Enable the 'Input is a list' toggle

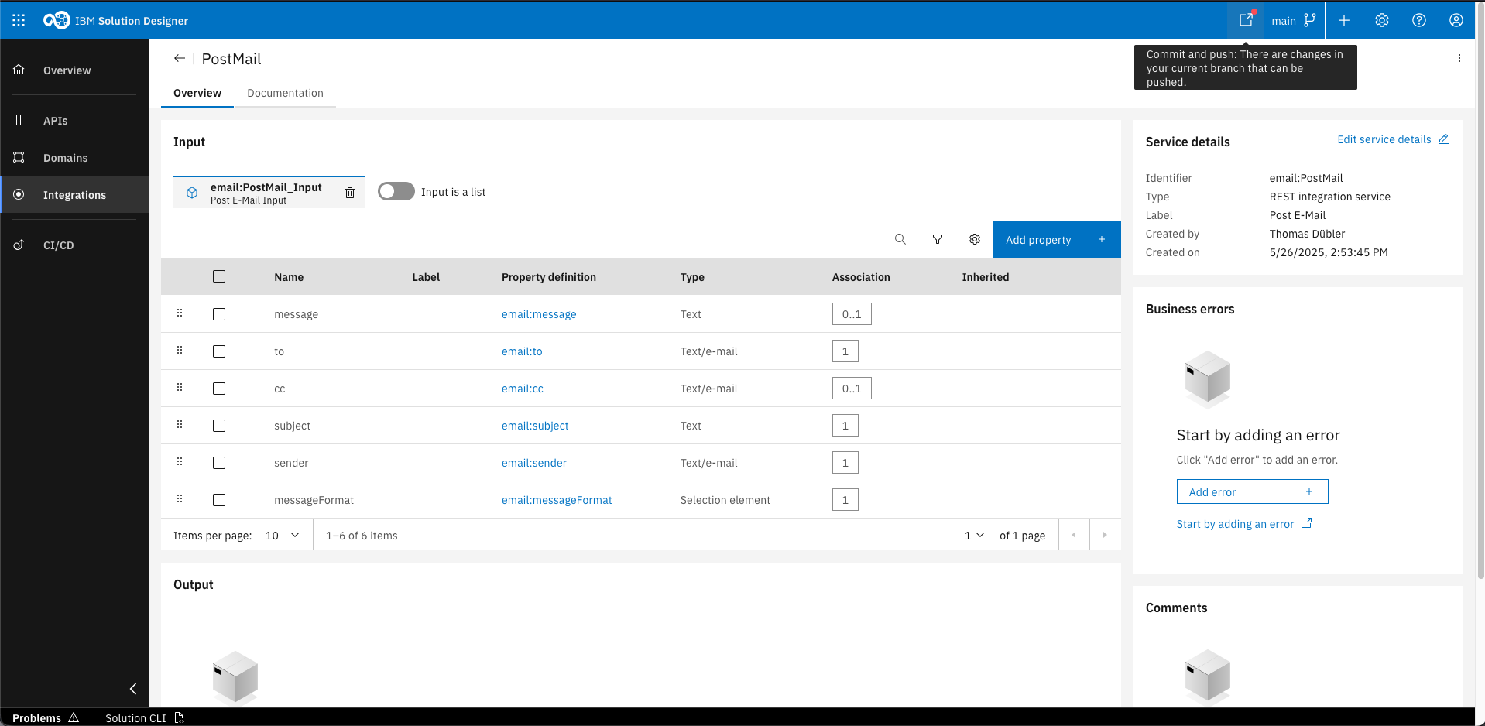(x=396, y=192)
